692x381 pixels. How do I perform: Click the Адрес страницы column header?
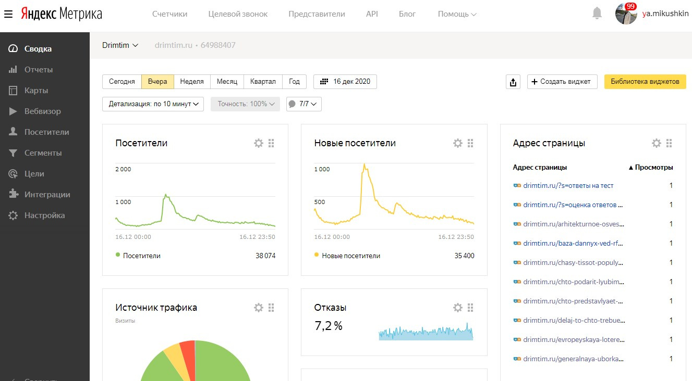tap(540, 168)
